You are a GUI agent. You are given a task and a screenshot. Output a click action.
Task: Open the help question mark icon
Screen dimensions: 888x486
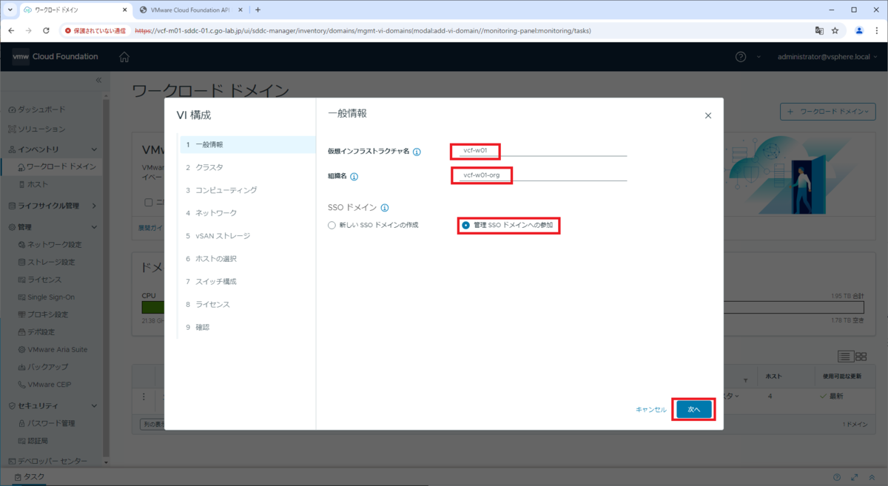[x=741, y=57]
